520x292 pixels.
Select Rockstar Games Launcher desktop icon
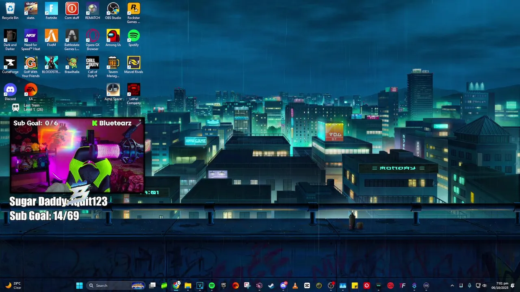tap(134, 13)
